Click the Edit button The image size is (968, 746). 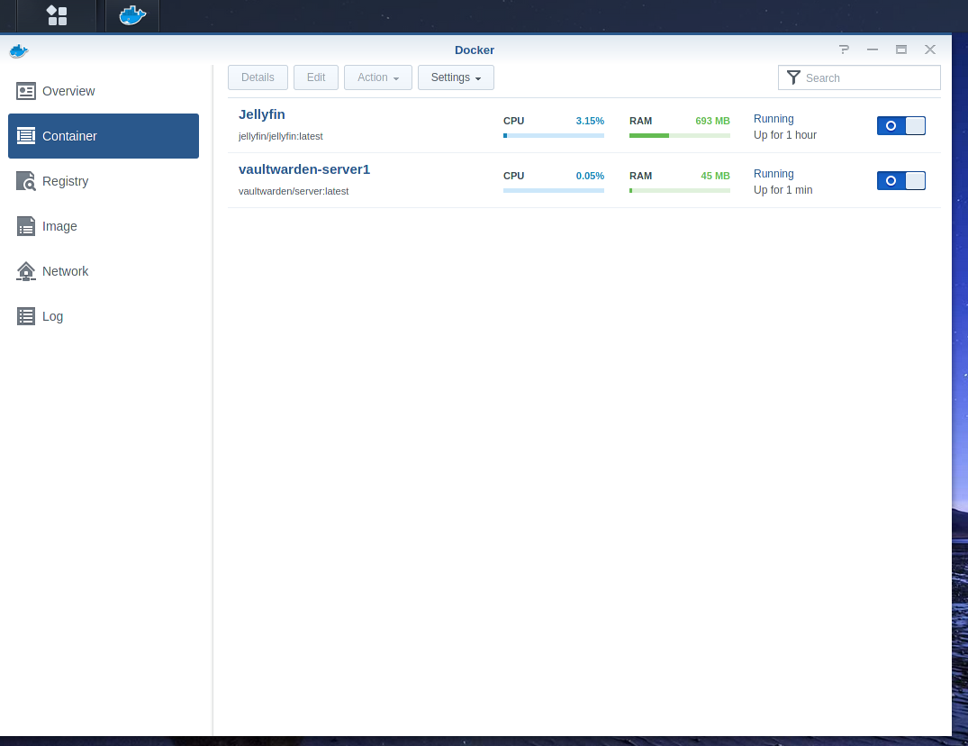pos(315,77)
